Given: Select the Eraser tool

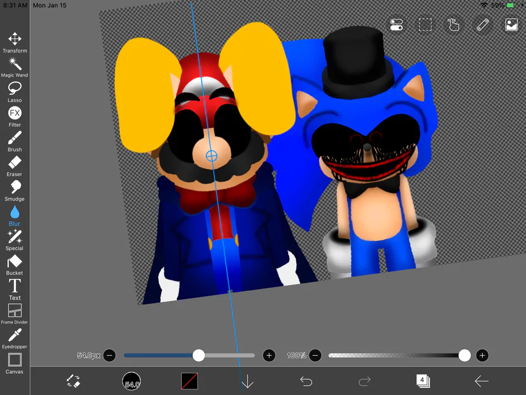Looking at the screenshot, I should click(15, 166).
